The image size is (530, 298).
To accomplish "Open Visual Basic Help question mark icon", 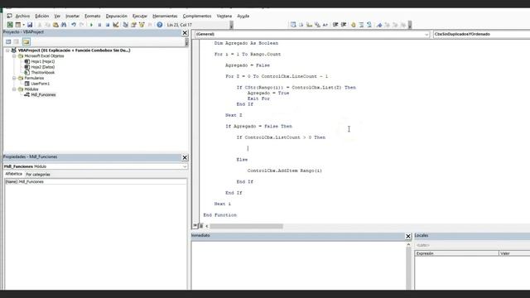I will click(160, 25).
